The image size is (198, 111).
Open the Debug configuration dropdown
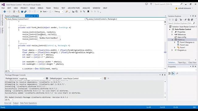coord(59,12)
